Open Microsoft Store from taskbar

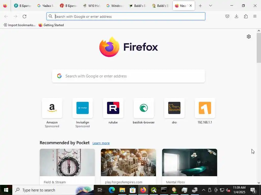click(x=133, y=190)
